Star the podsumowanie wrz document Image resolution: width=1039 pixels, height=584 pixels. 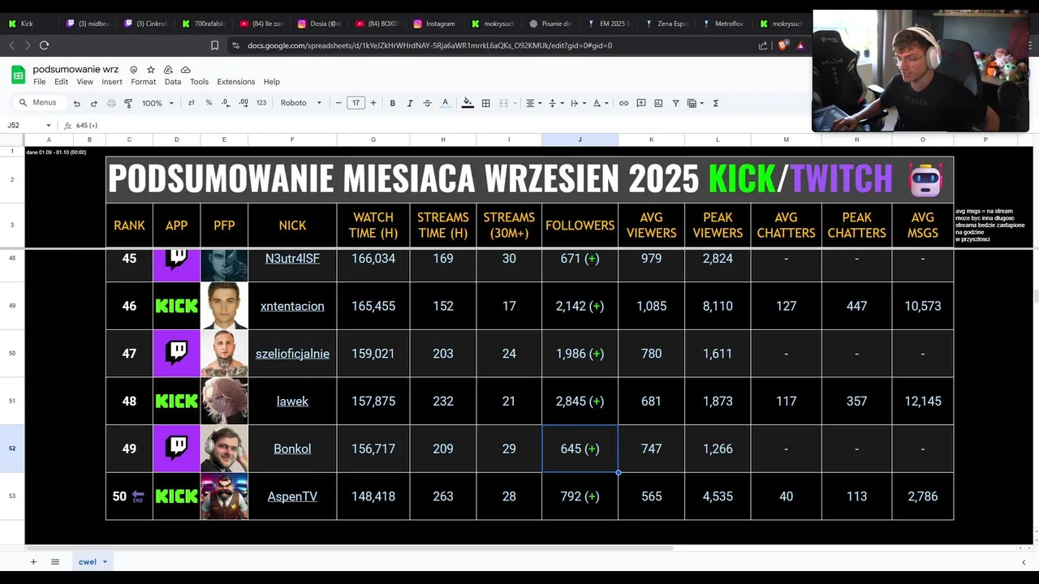point(151,70)
